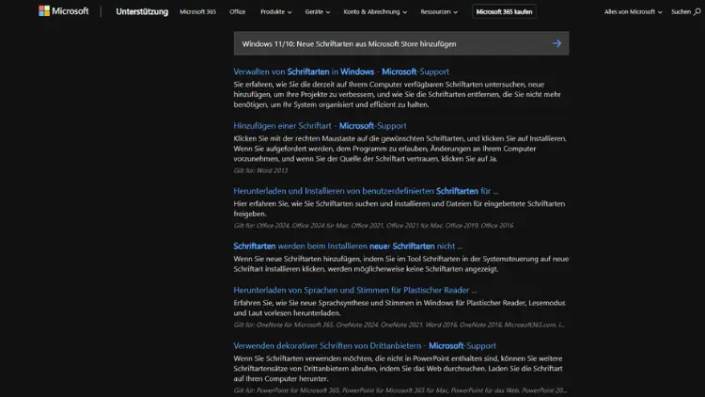The image size is (705, 397).
Task: Click the Suchen search button
Action: [x=685, y=11]
